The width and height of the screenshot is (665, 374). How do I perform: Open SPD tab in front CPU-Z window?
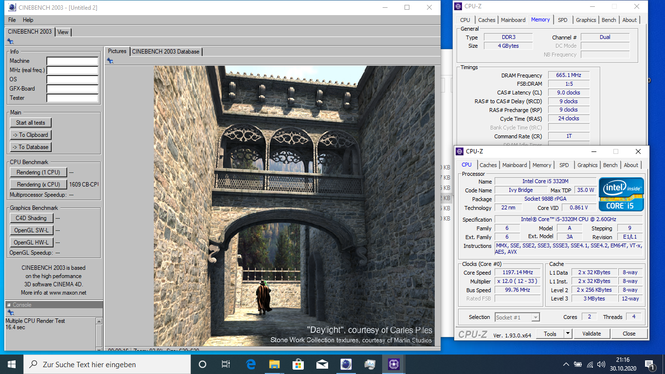pos(564,165)
